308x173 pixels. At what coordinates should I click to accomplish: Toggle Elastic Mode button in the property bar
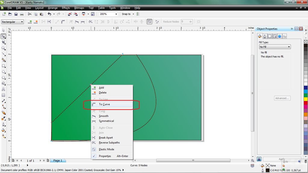(x=149, y=22)
